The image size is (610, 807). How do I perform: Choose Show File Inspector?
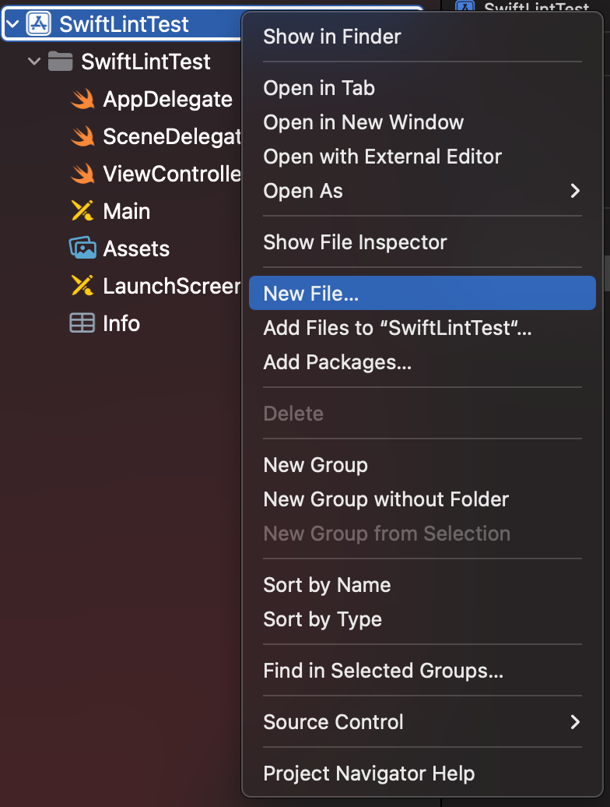[x=422, y=242]
